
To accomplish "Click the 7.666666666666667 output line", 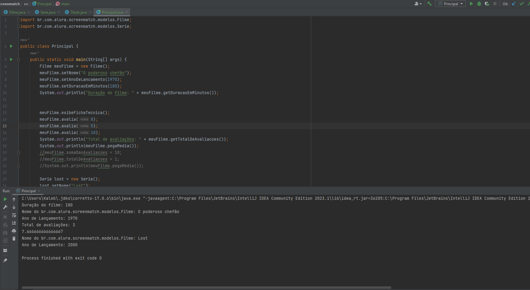I will (42, 231).
